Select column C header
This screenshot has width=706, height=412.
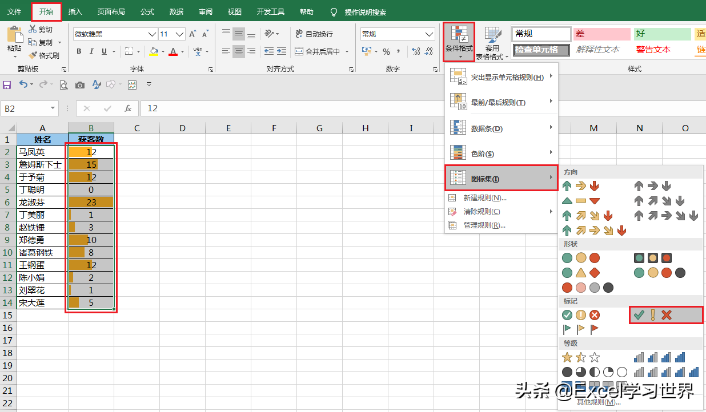(x=137, y=128)
